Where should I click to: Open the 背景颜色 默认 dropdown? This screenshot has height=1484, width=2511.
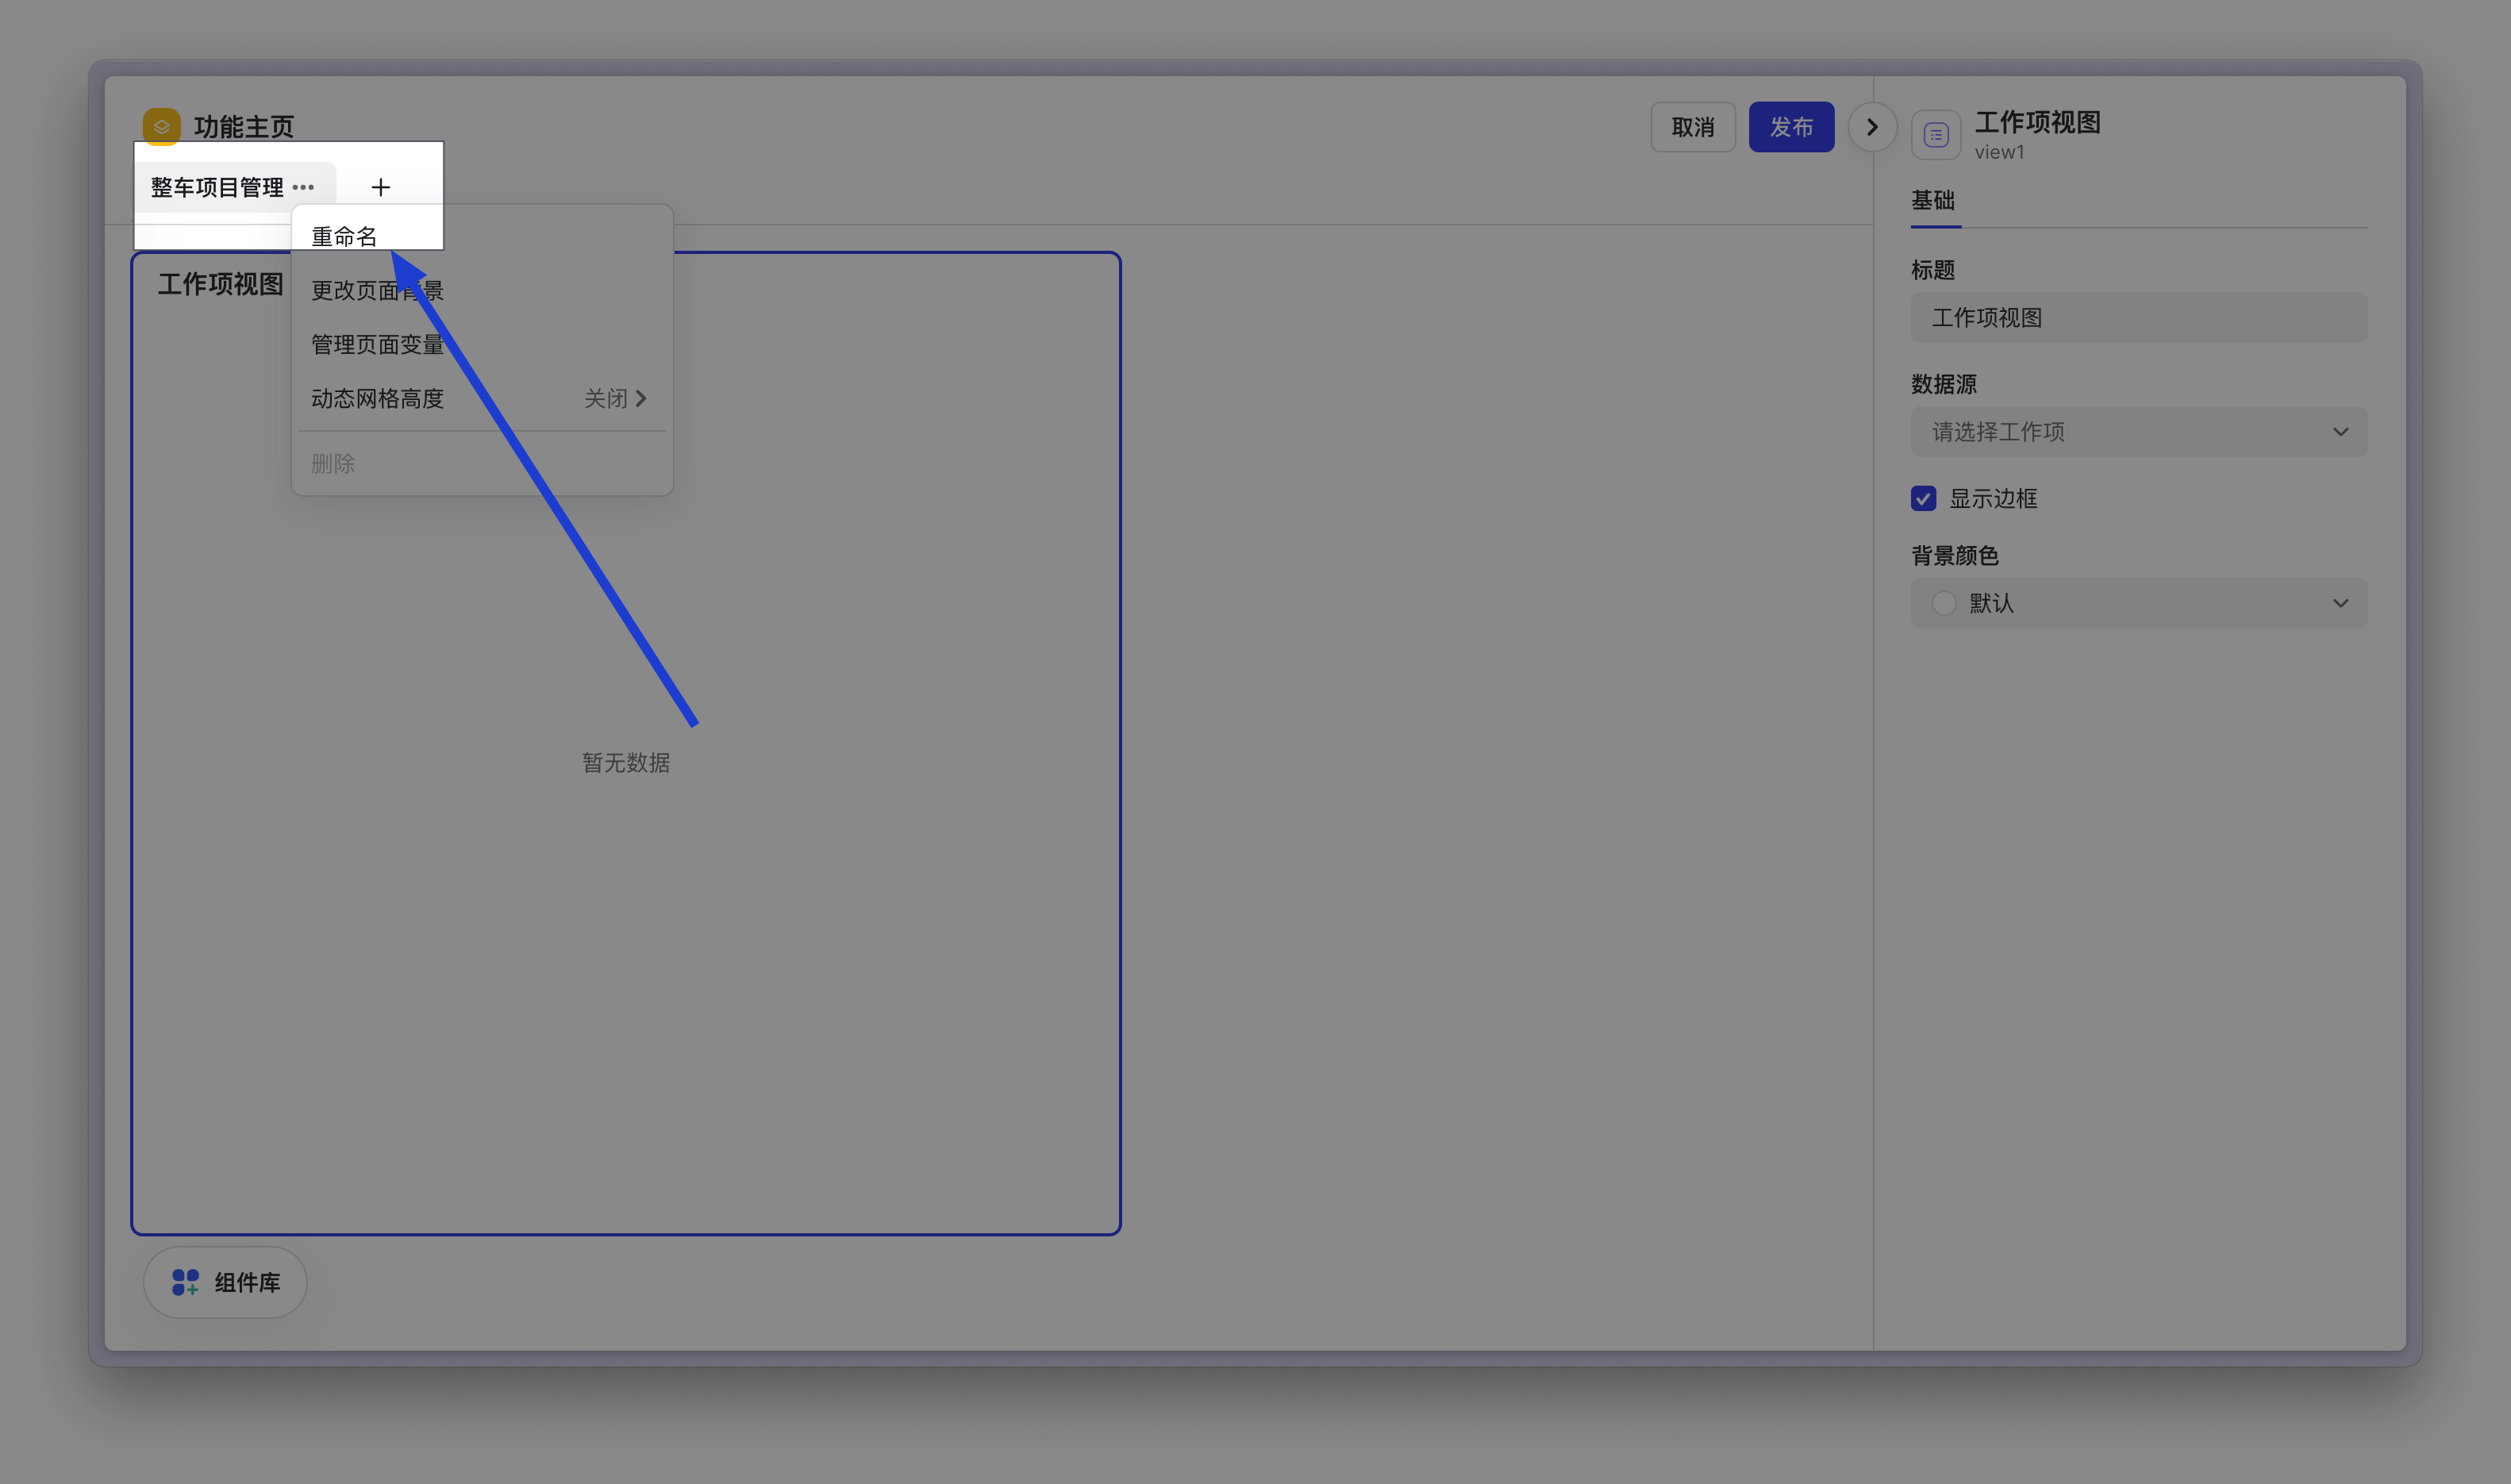tap(2139, 603)
